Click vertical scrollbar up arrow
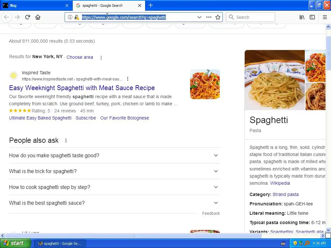 tap(328, 26)
